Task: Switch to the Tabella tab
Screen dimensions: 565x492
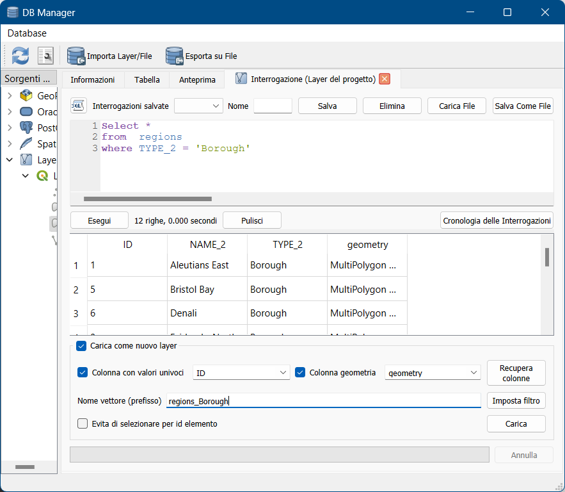Action: 147,79
